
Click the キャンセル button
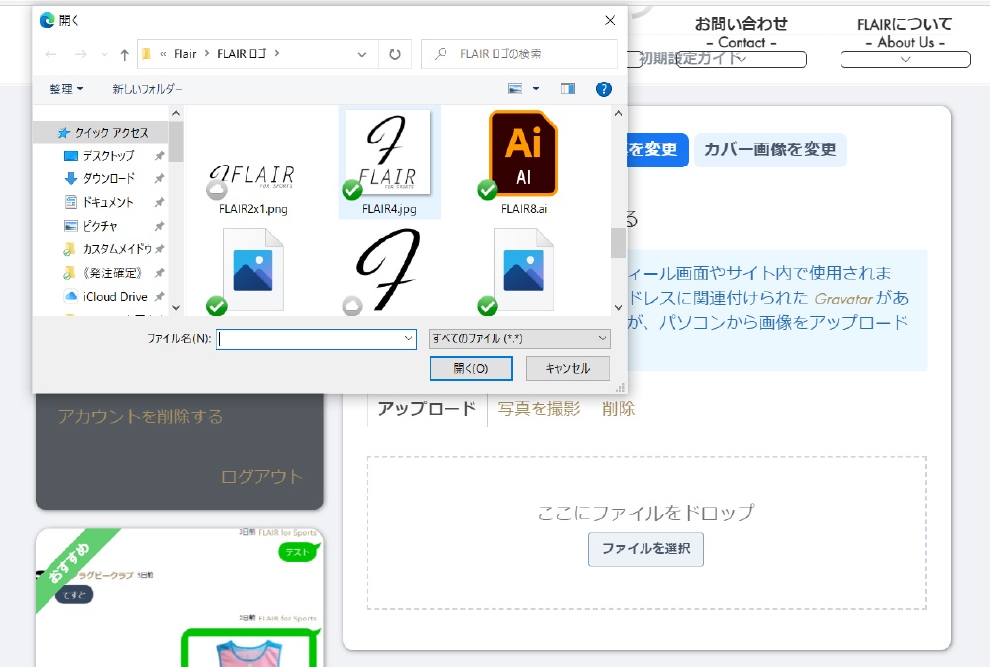point(567,368)
